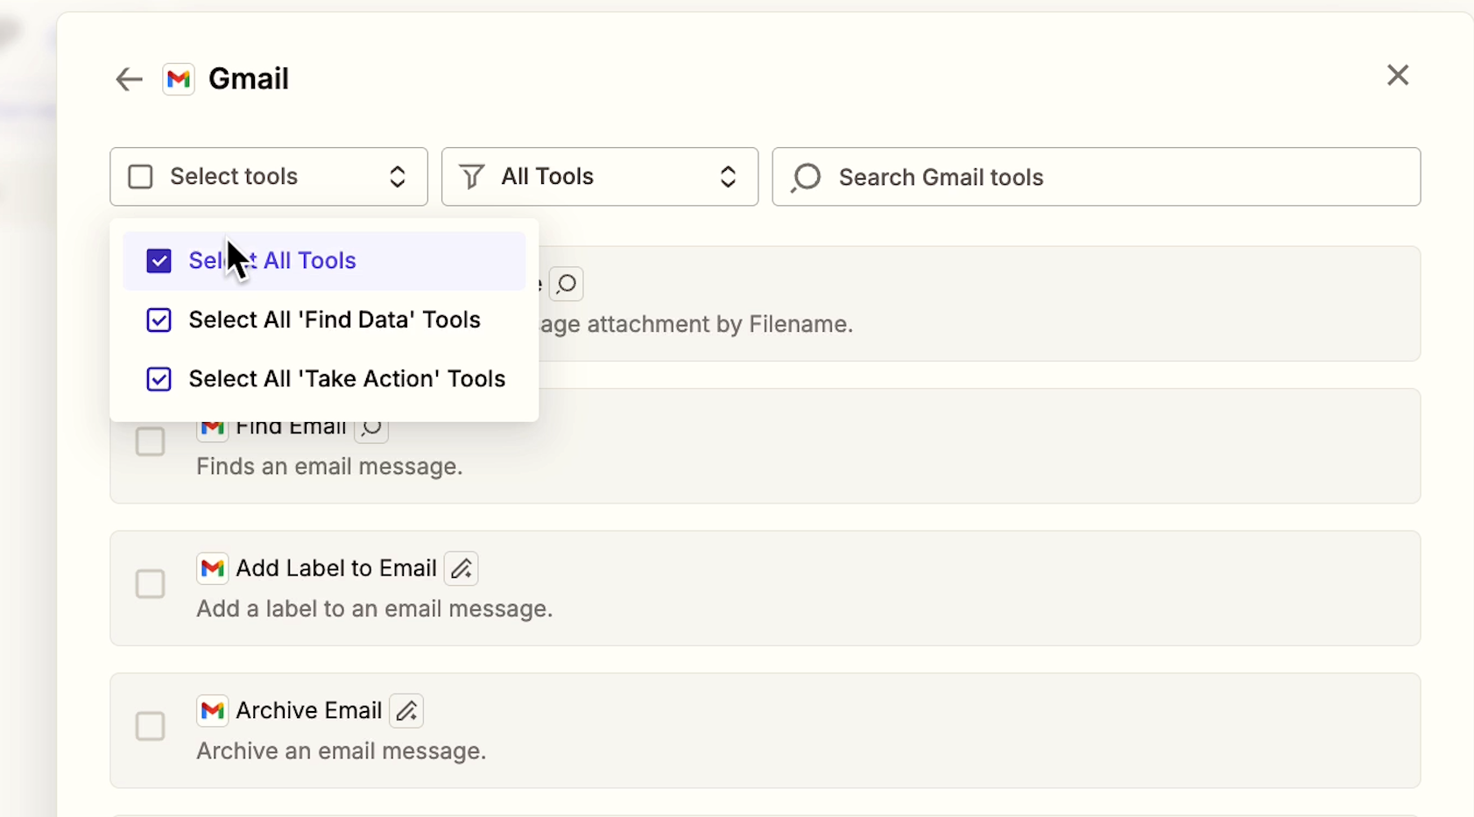Click the edit badge icon beside Archive Email

(406, 711)
